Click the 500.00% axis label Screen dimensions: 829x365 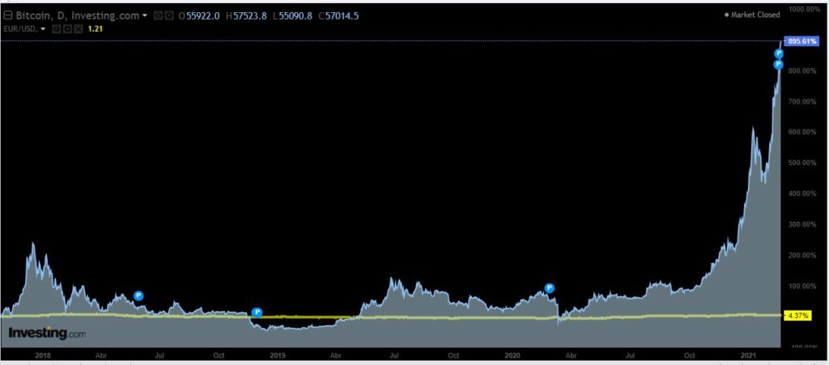pos(802,163)
